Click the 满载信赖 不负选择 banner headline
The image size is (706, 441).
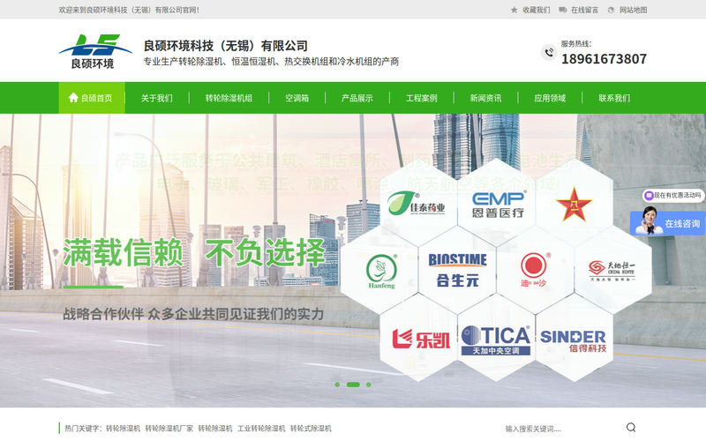point(194,253)
